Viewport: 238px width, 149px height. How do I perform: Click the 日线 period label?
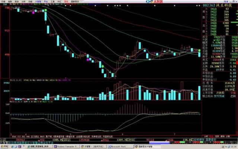(5, 4)
